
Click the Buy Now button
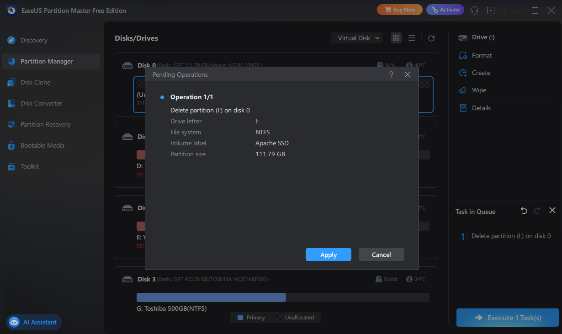(x=400, y=10)
